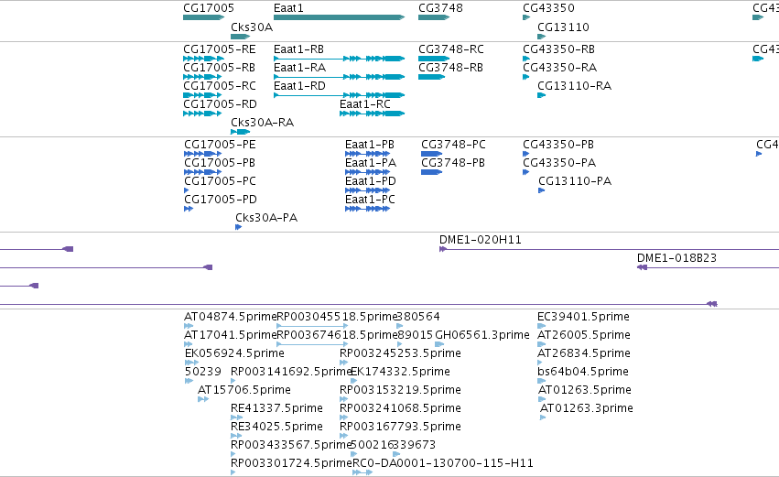The height and width of the screenshot is (477, 779).
Task: Select the DME1-020H11 BAC label
Action: pos(481,240)
